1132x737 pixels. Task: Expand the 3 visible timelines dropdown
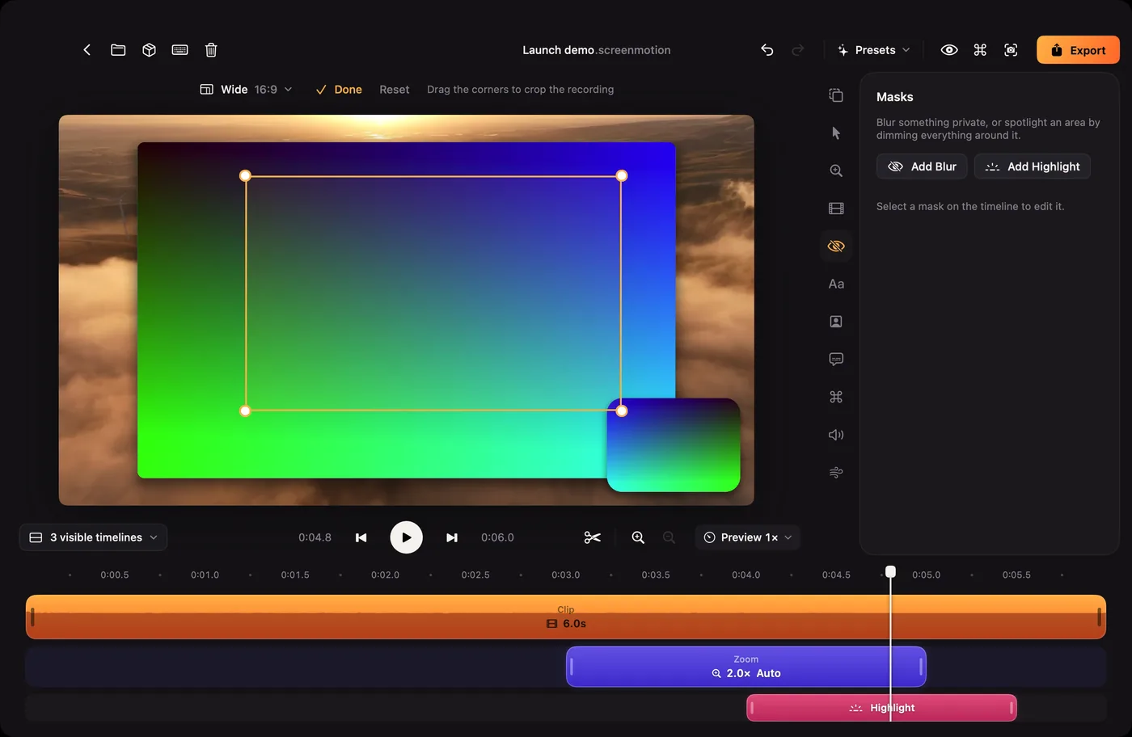coord(93,537)
